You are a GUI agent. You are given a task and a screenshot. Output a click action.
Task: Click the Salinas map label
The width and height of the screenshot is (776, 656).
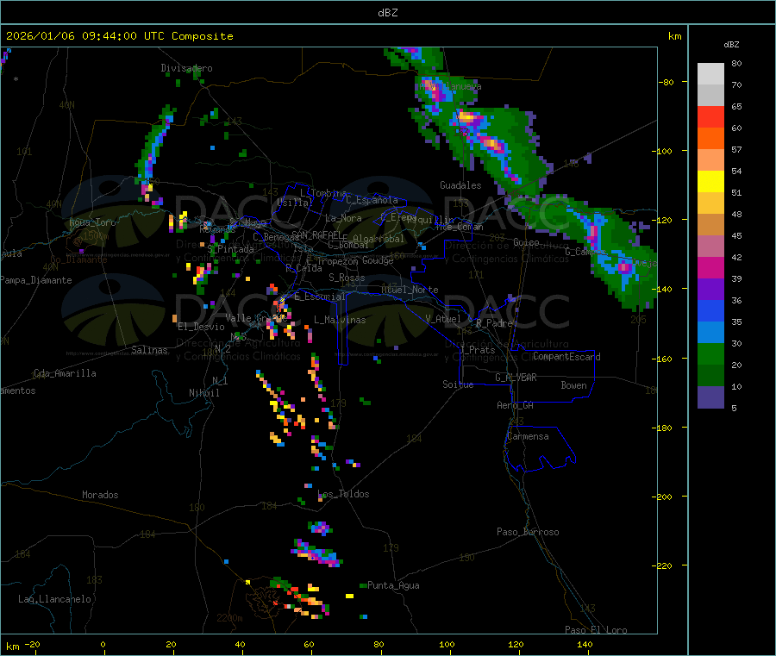pos(149,350)
